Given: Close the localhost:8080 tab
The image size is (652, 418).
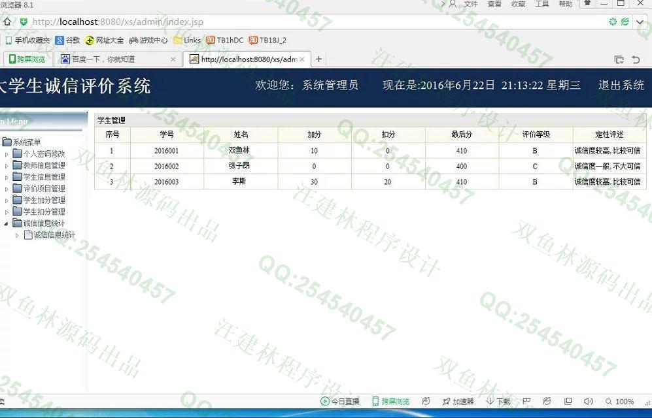Looking at the screenshot, I should point(302,59).
